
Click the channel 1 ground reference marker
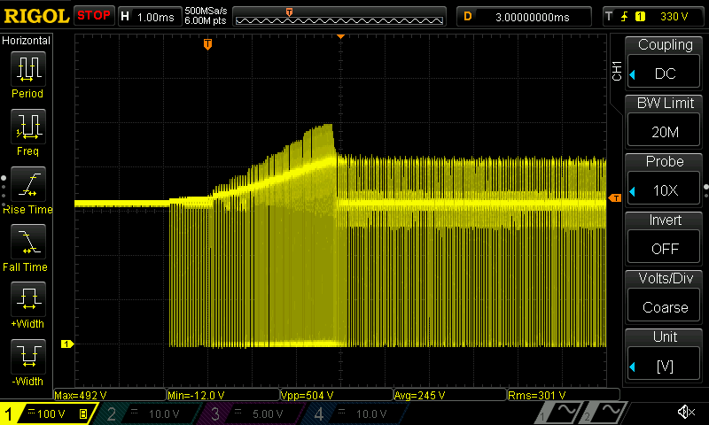[67, 344]
